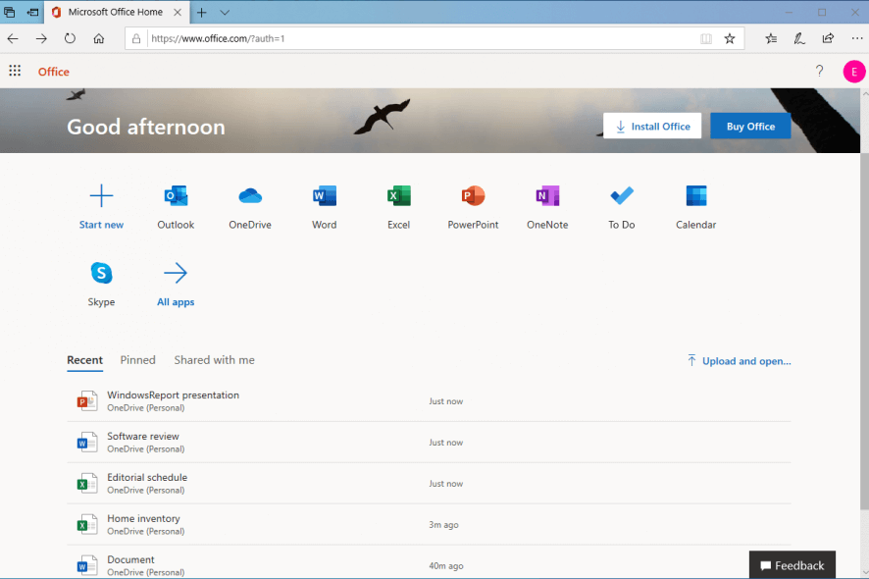Set these tabs aside icon
The width and height of the screenshot is (869, 579).
[33, 12]
